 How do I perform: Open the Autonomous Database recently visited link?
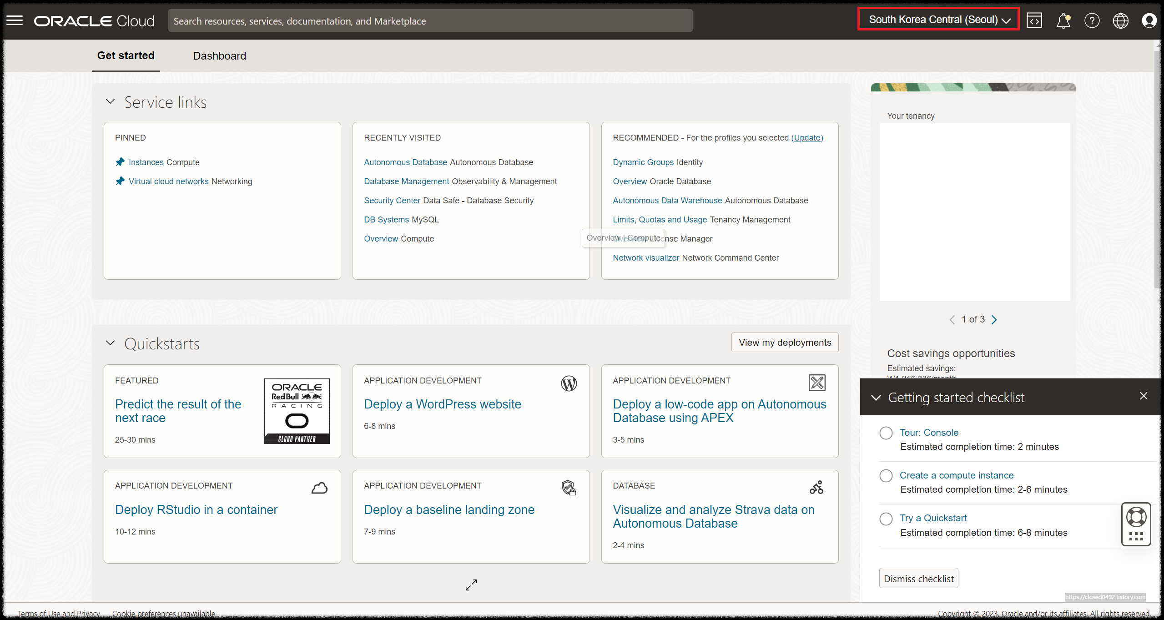point(405,162)
